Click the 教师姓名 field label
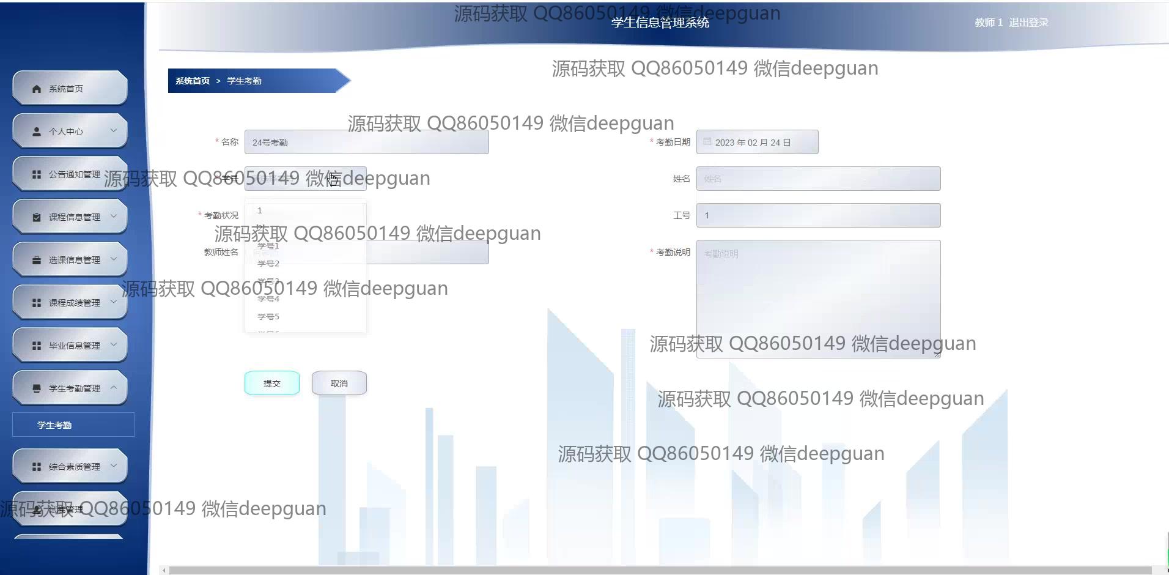Screen dimensions: 1169x575 coord(221,252)
